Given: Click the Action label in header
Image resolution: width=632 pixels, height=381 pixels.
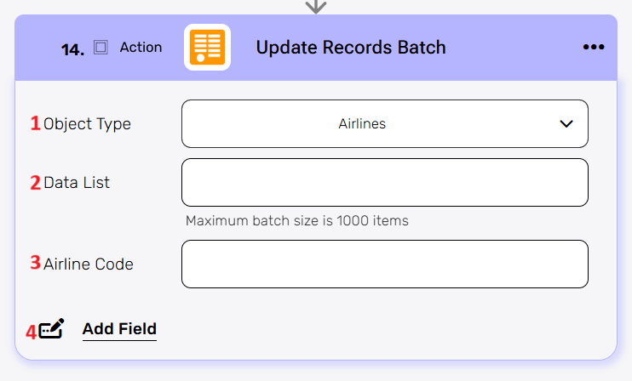Looking at the screenshot, I should [141, 48].
